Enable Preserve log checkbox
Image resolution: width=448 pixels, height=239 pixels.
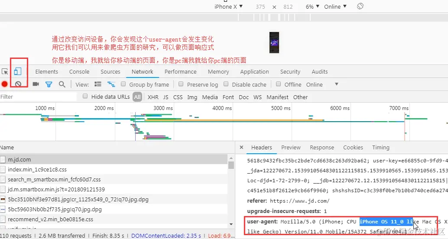pos(181,84)
